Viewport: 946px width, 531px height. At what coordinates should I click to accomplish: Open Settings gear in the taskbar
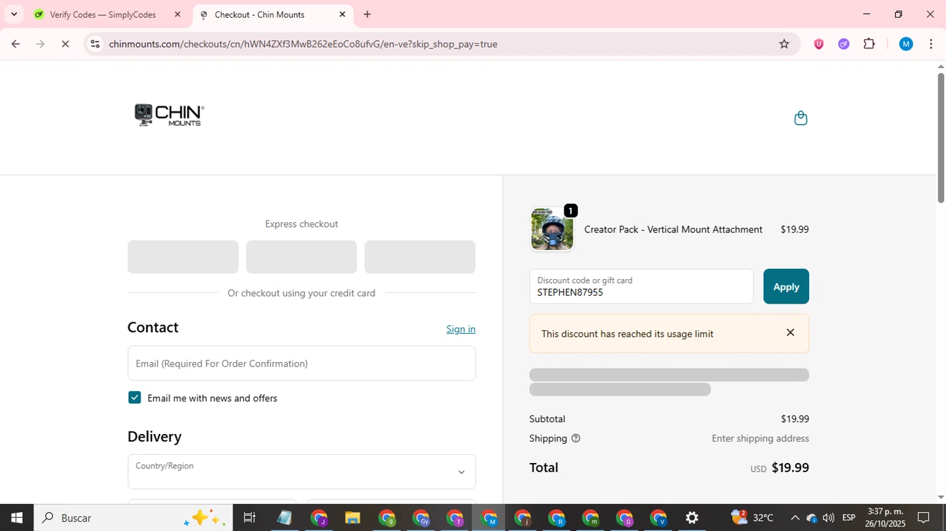pos(692,518)
